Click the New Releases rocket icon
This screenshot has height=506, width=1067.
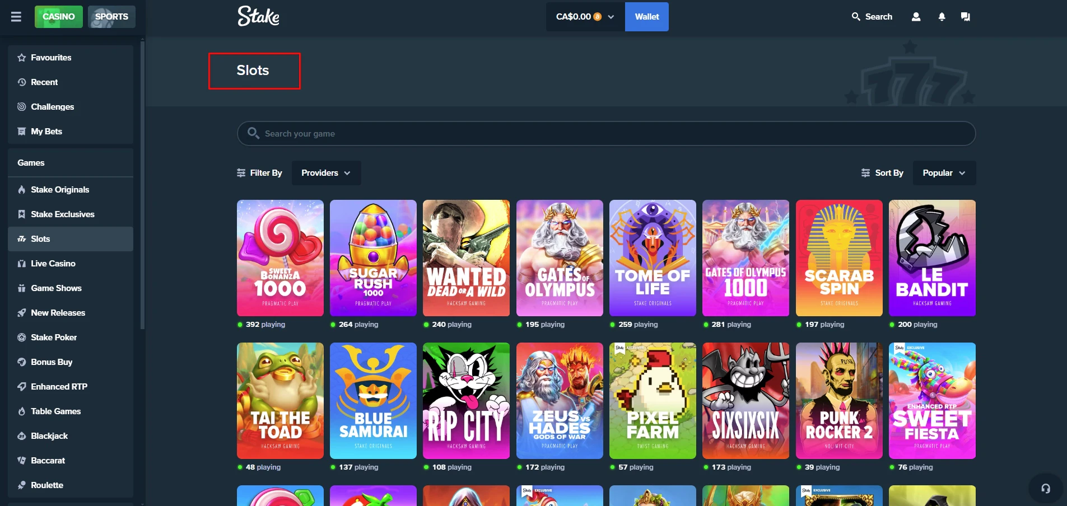[22, 313]
